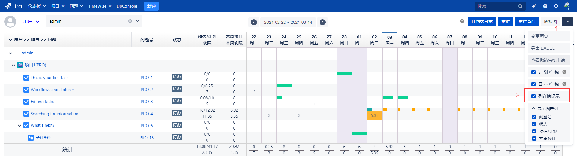
Task: Open the help question mark in navbar
Action: coord(545,6)
